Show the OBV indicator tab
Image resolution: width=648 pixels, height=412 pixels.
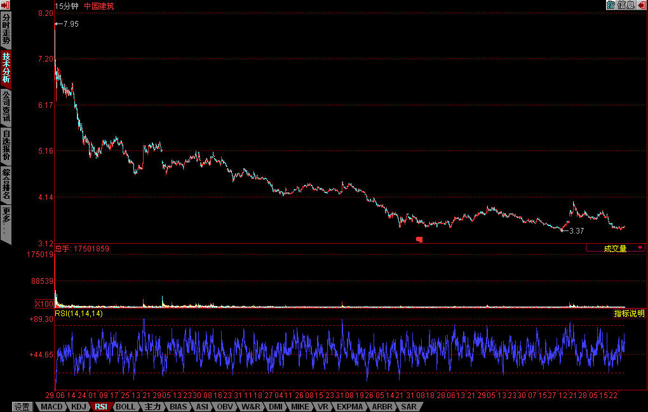(225, 407)
